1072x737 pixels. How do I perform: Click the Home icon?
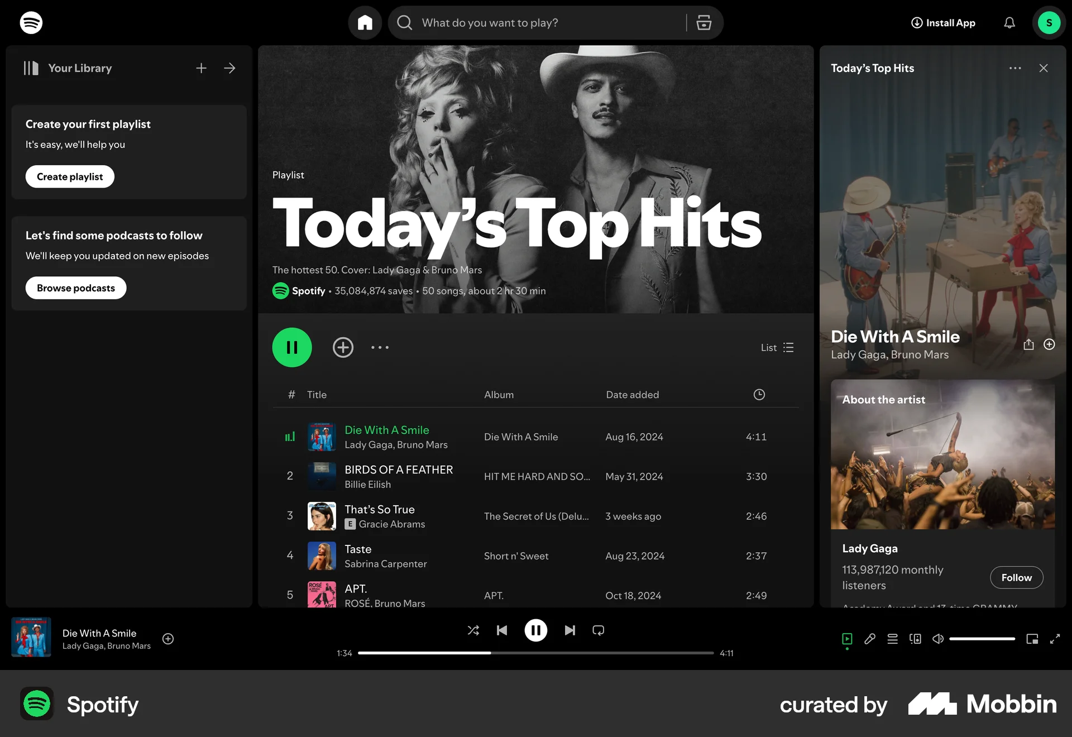pyautogui.click(x=365, y=22)
